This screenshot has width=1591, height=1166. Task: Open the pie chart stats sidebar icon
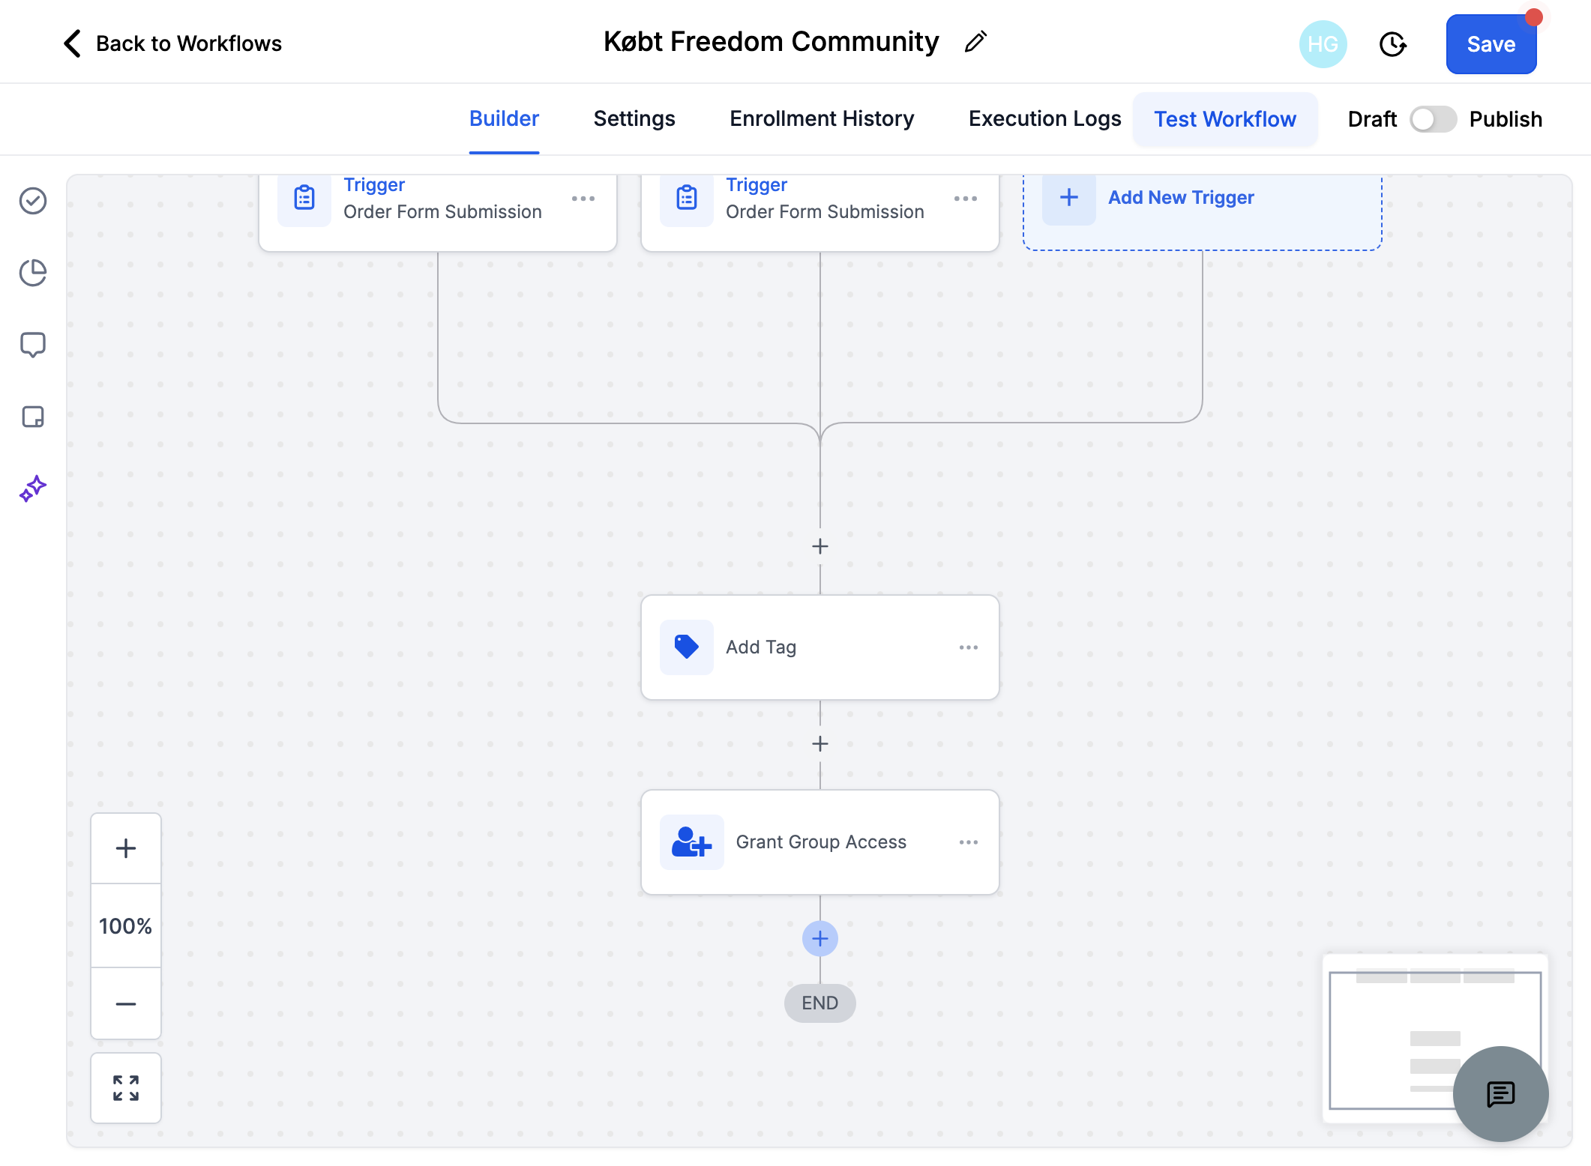33,273
